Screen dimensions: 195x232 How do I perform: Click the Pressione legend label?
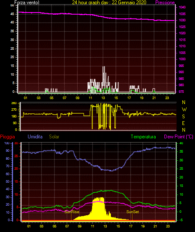pyautogui.click(x=165, y=3)
